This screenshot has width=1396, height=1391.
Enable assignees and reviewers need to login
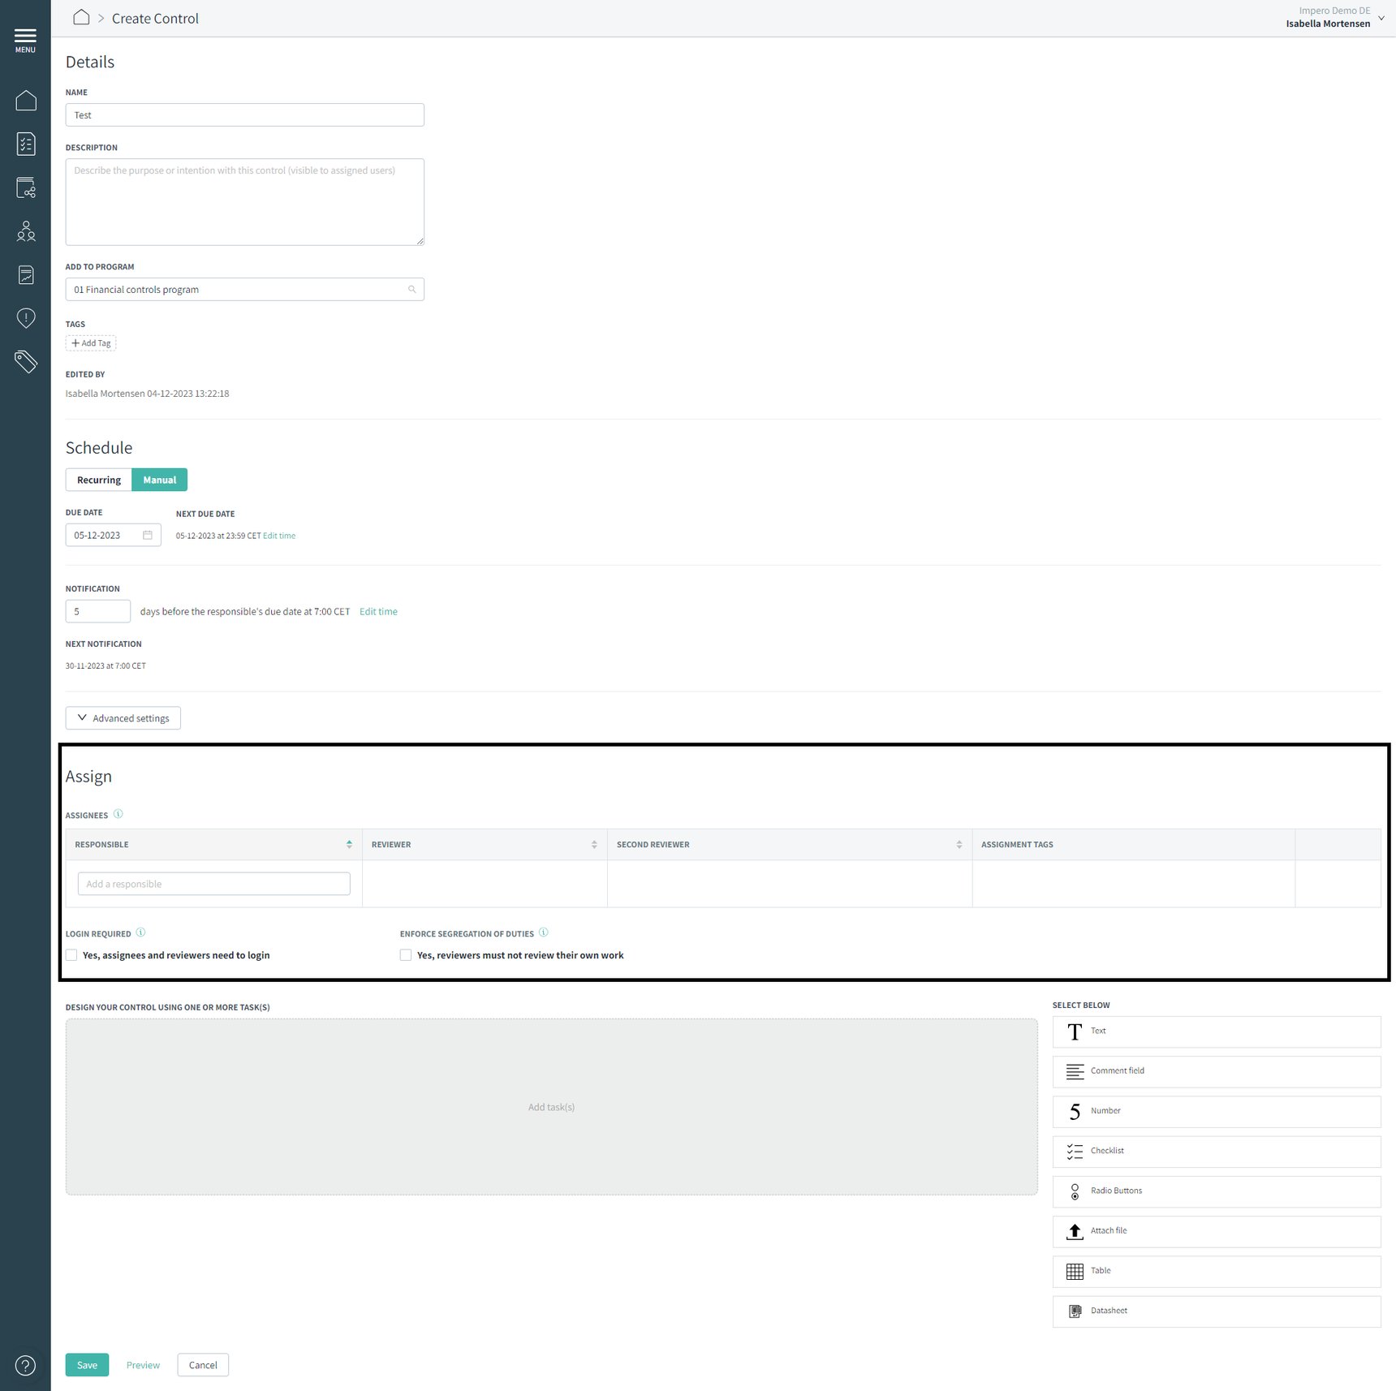pyautogui.click(x=72, y=955)
